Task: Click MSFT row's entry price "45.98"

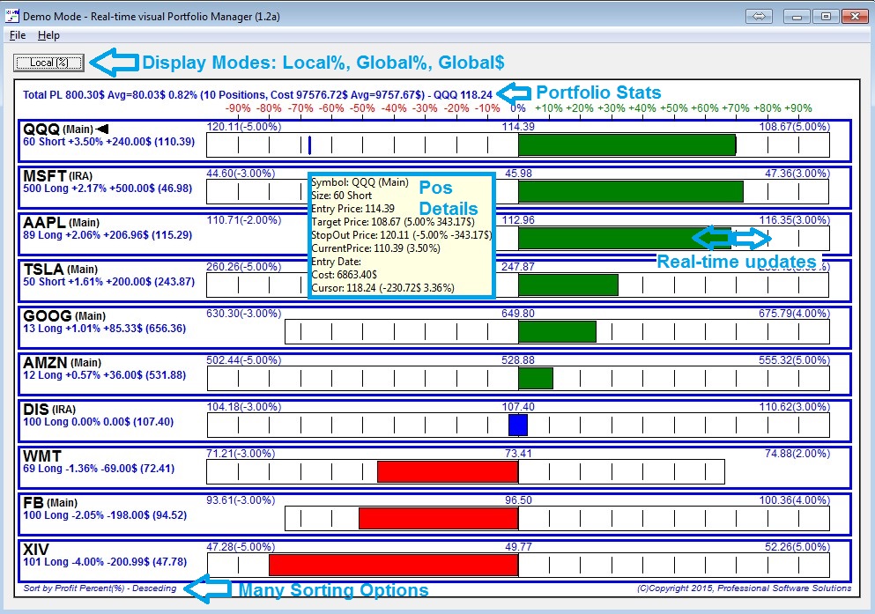Action: (518, 174)
